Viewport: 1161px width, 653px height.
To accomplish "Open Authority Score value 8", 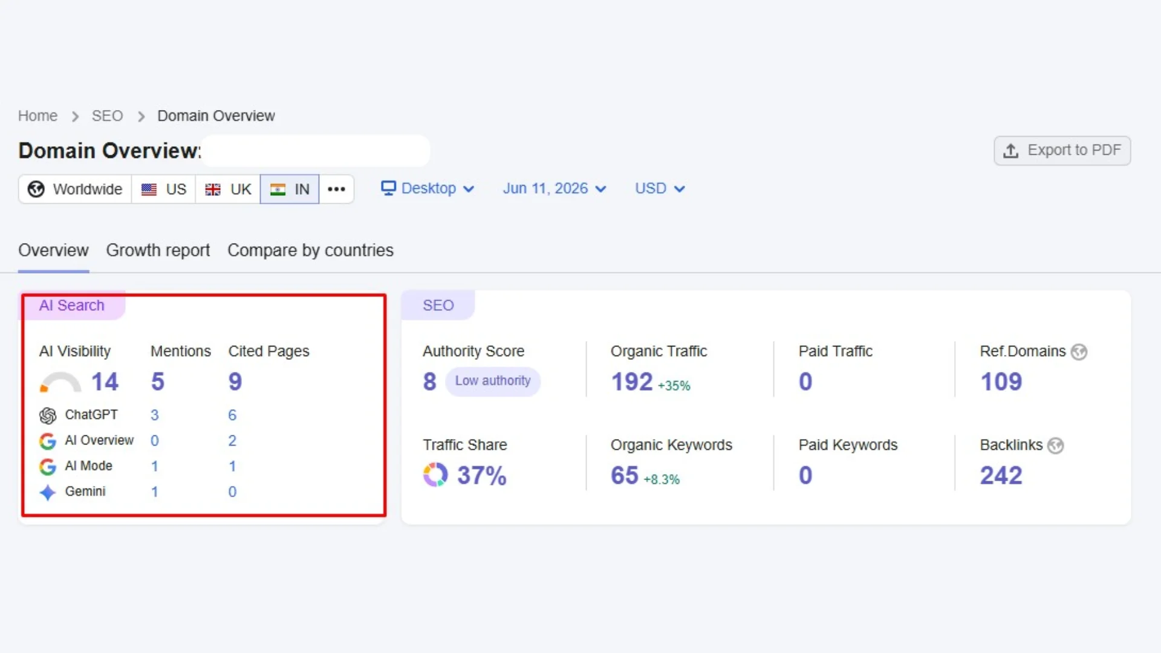I will click(x=429, y=382).
